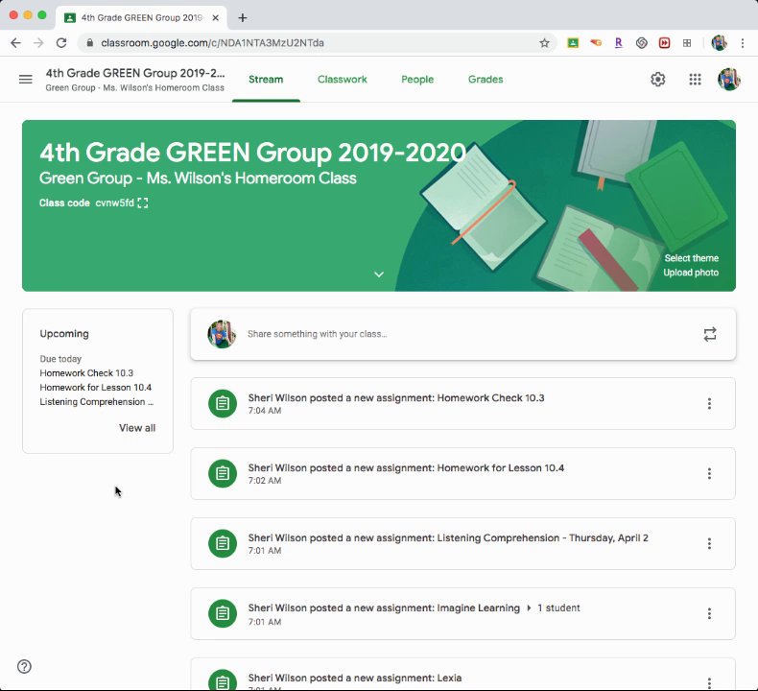The height and width of the screenshot is (691, 758).
Task: Switch to the Stream tab
Action: coord(266,80)
